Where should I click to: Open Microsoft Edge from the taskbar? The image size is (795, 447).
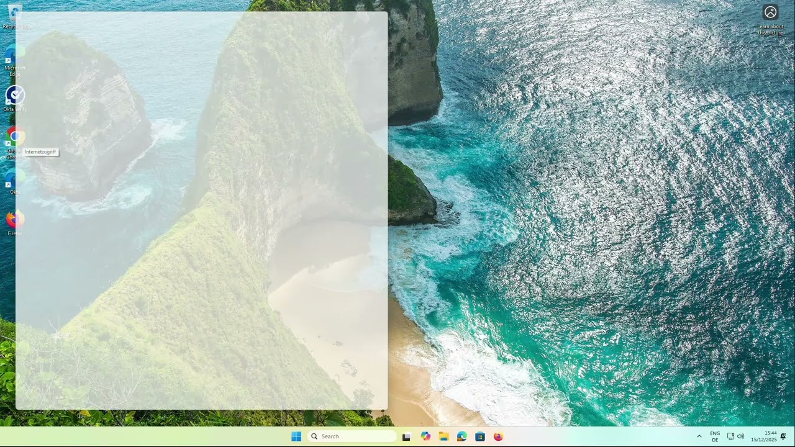click(461, 436)
